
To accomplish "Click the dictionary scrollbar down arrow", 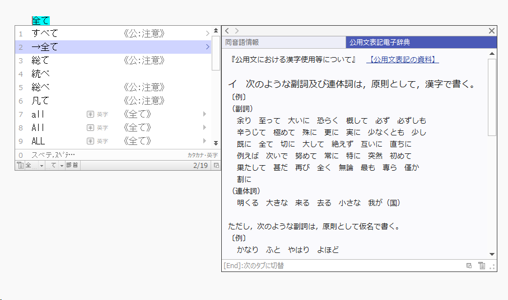I will click(x=492, y=254).
